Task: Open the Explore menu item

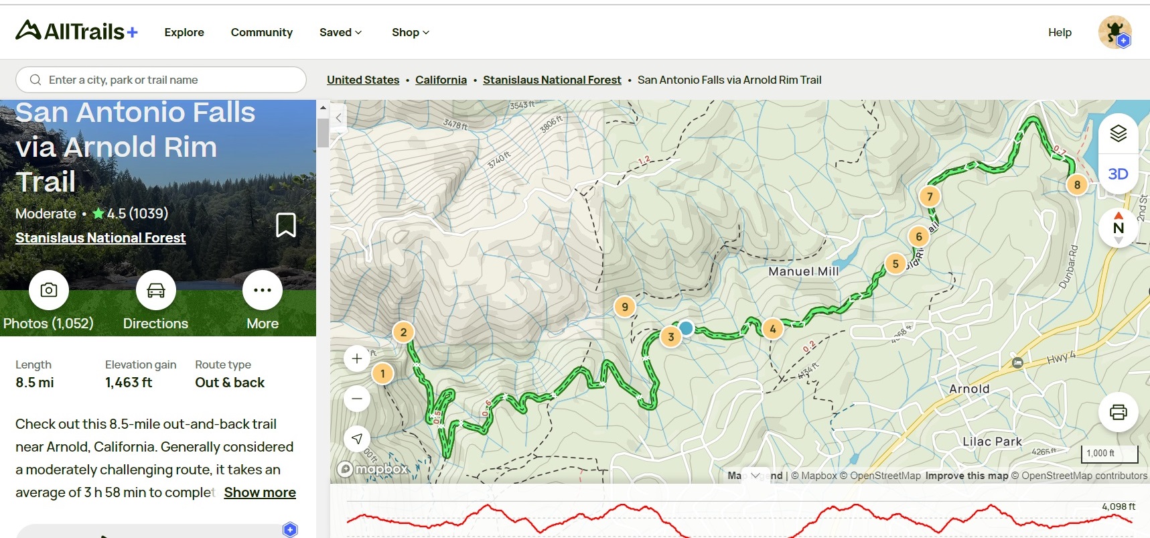Action: pos(184,32)
